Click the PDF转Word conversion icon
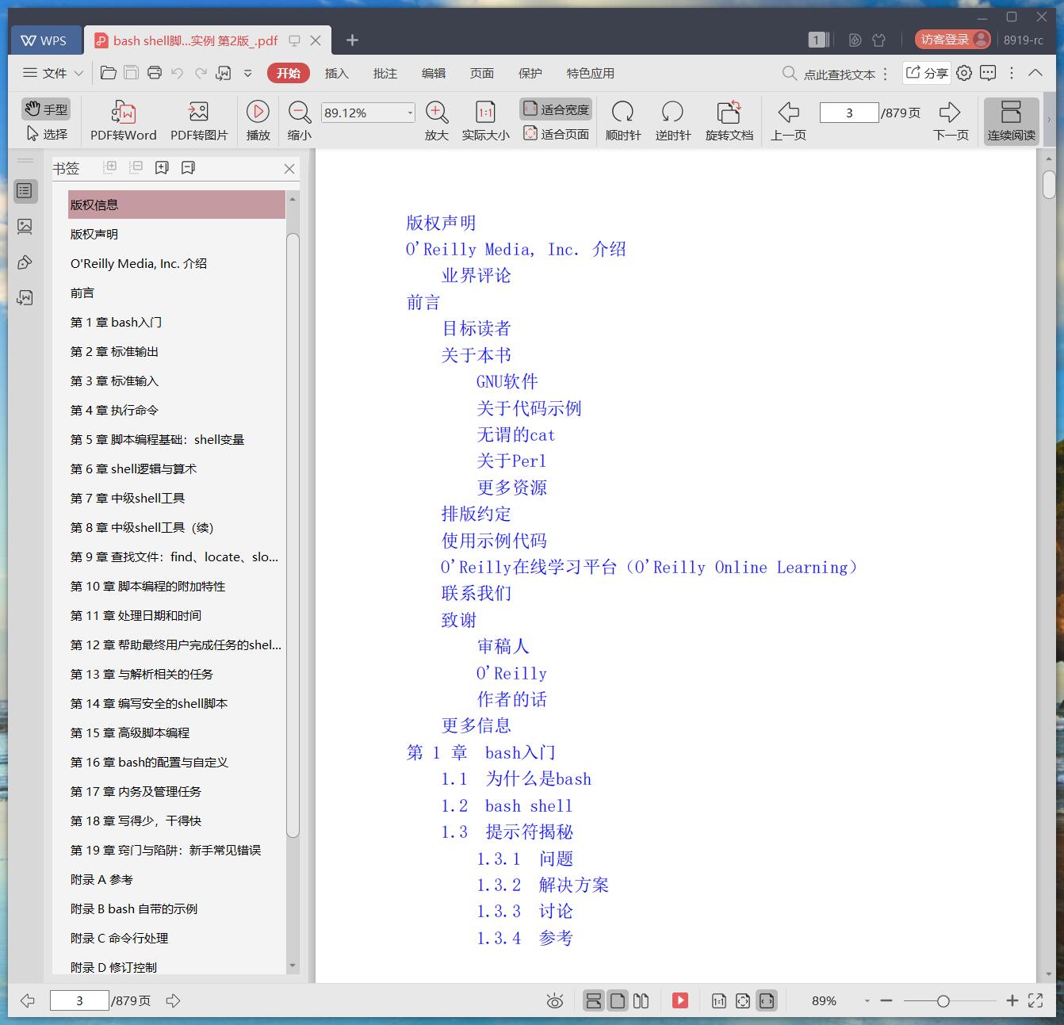1064x1025 pixels. click(124, 112)
